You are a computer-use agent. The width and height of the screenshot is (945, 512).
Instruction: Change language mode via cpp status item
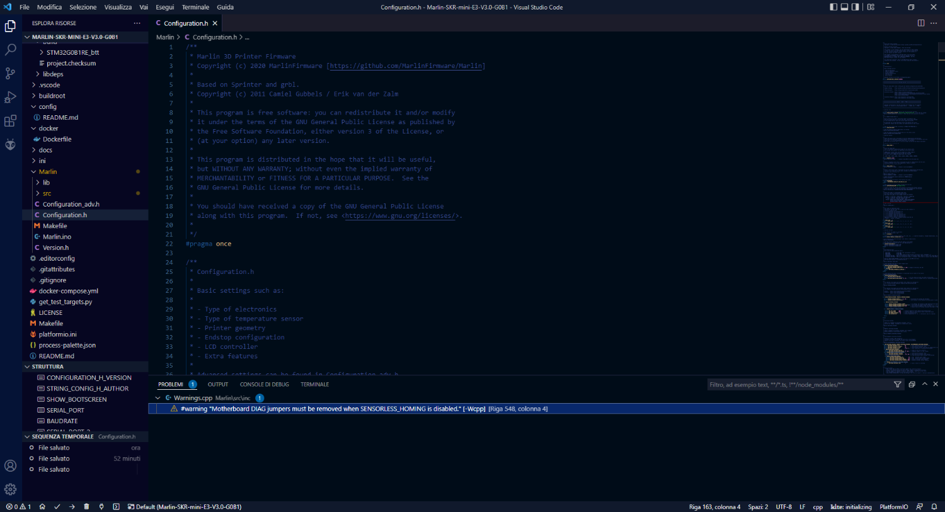tap(818, 507)
